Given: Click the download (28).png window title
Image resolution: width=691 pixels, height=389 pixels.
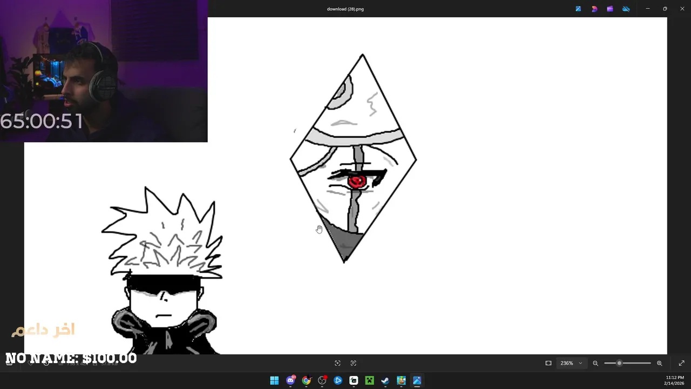Looking at the screenshot, I should point(345,9).
